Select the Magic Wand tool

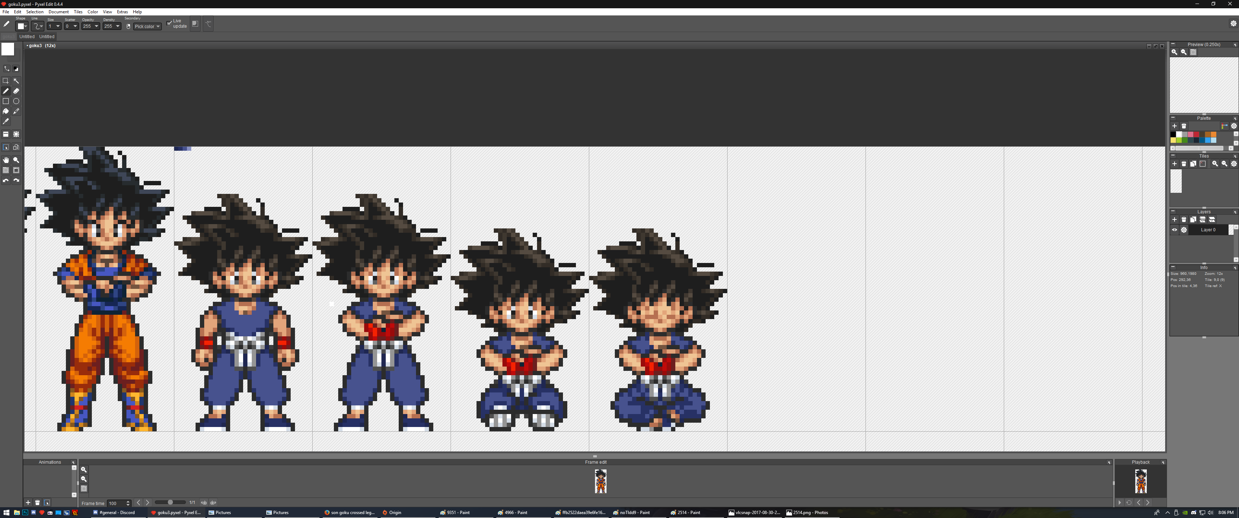(16, 81)
